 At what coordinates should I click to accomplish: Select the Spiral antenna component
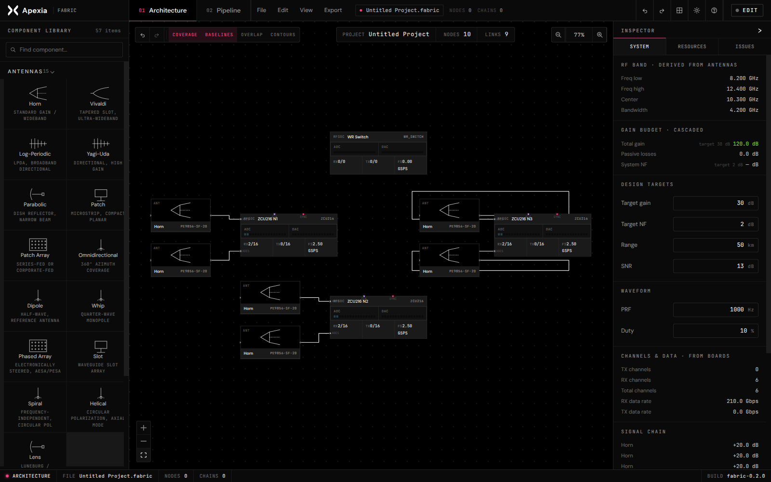point(35,407)
